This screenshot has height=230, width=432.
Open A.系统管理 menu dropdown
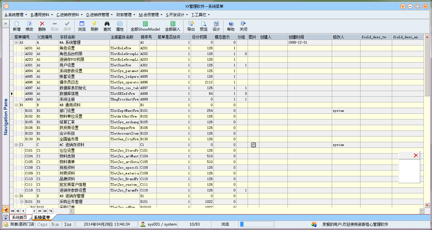point(15,15)
